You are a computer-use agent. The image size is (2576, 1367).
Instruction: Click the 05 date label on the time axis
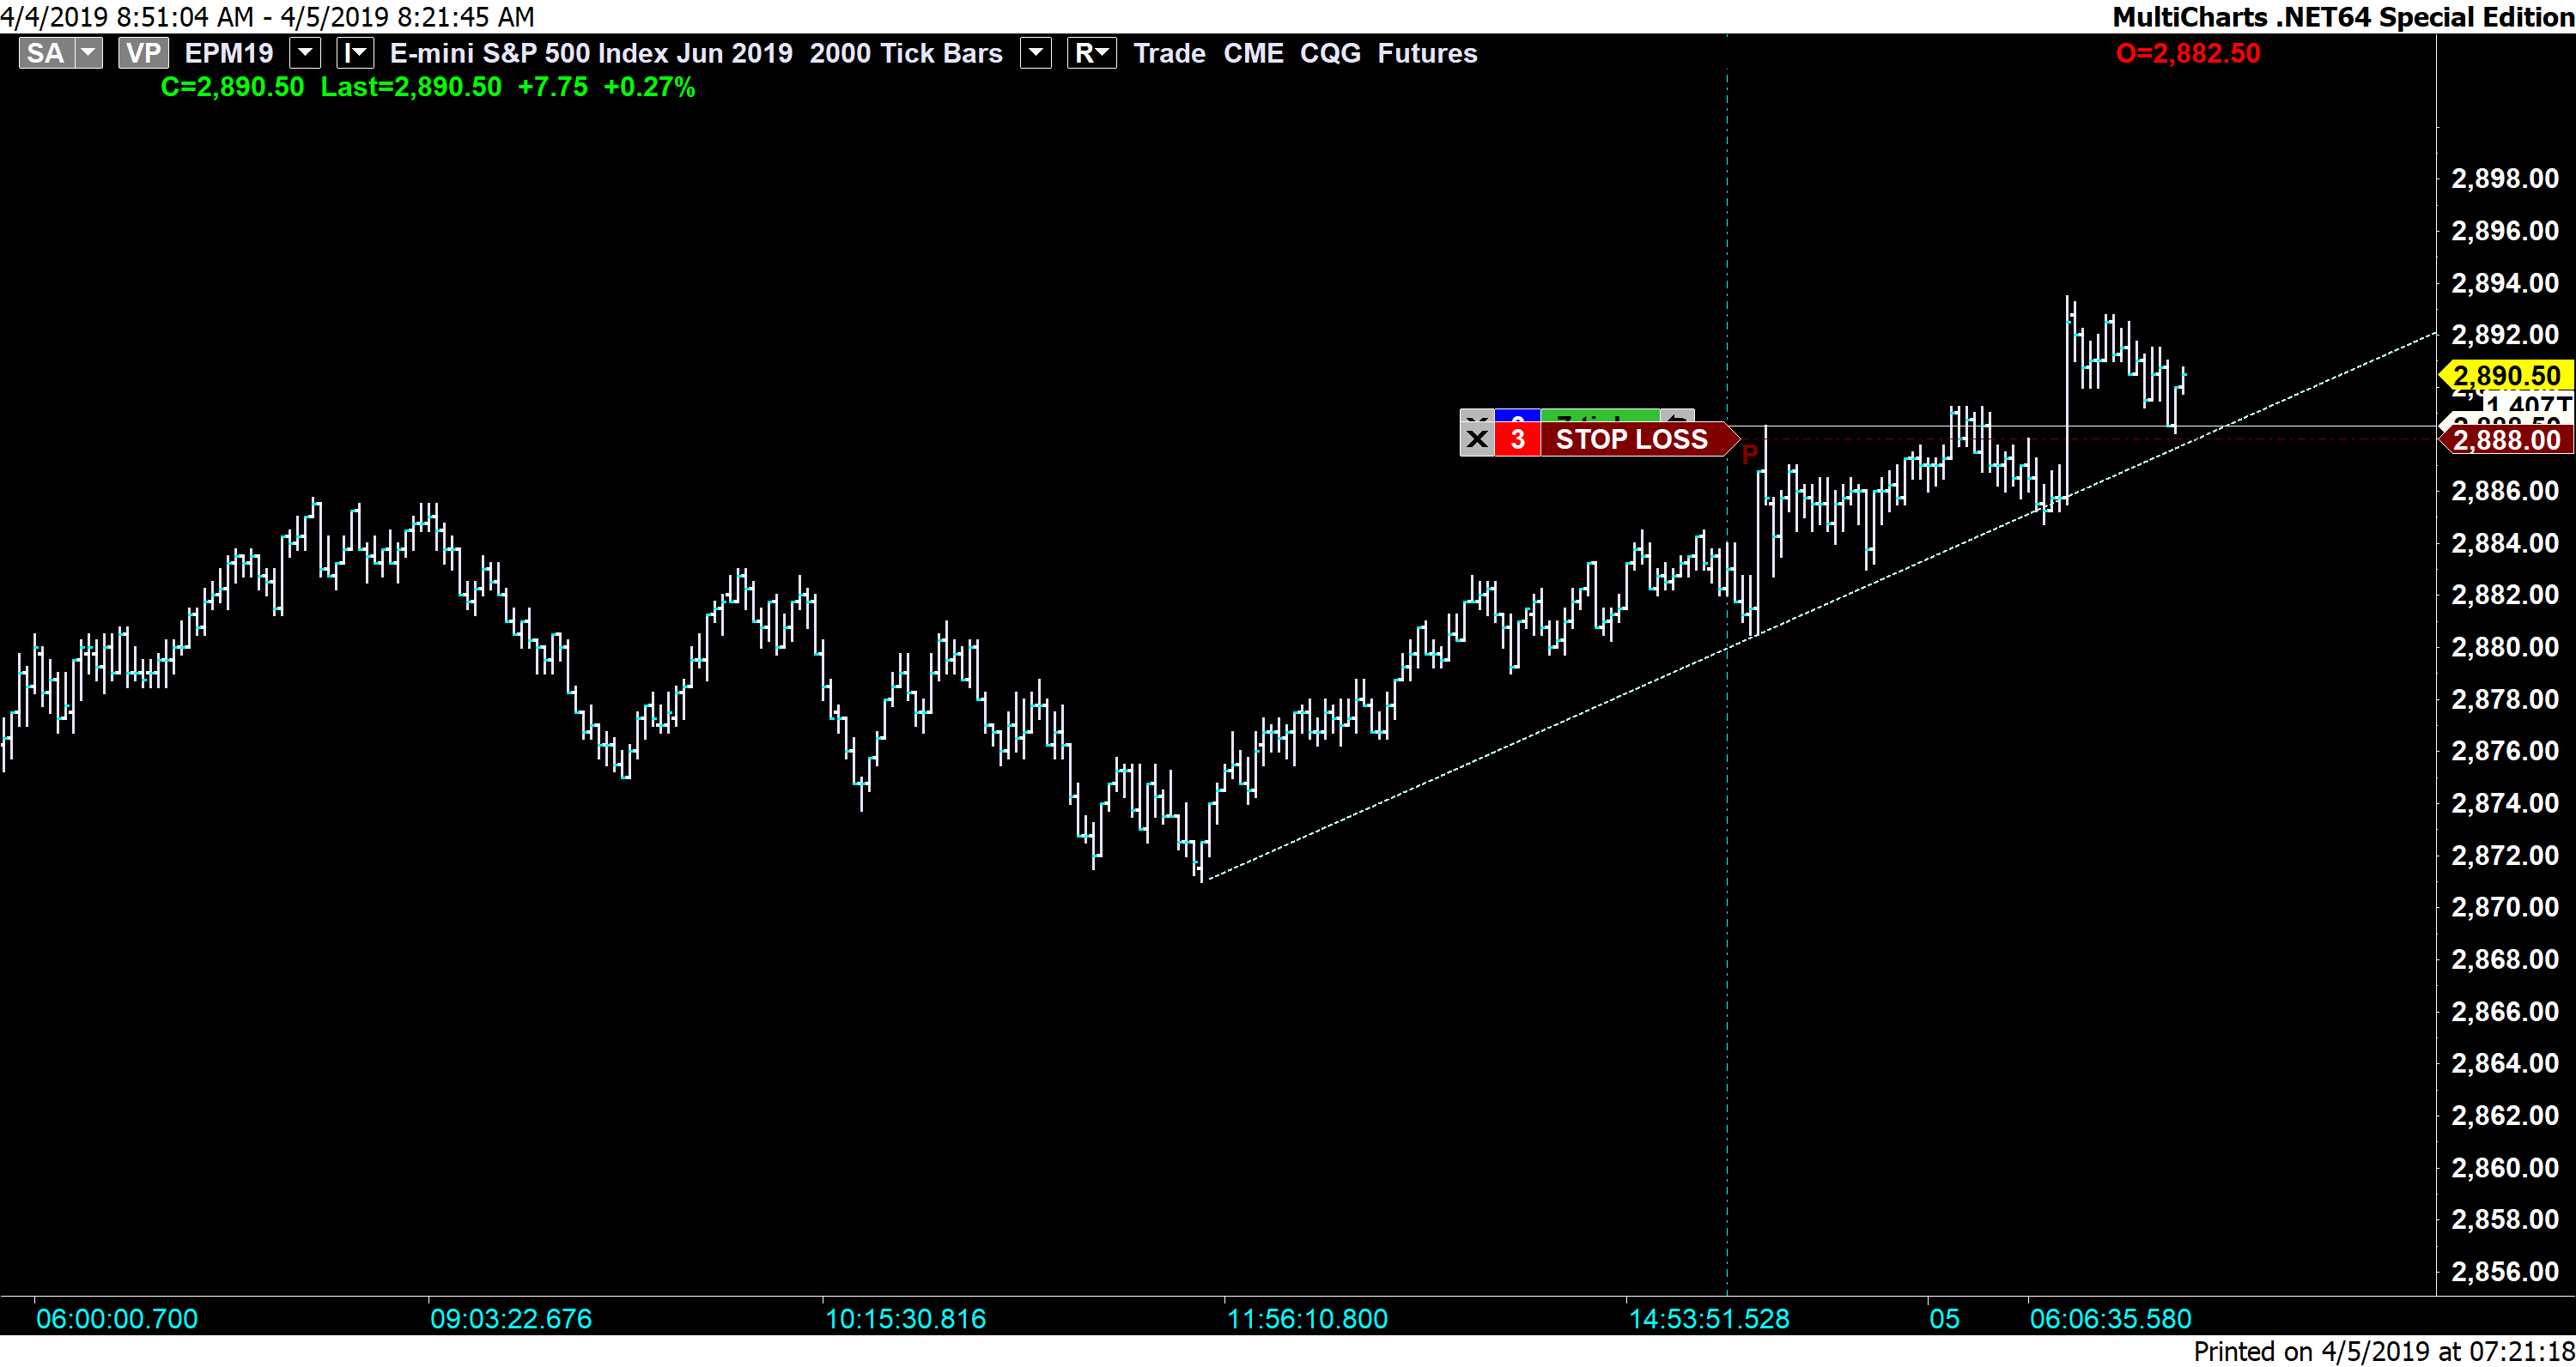tap(1945, 1319)
